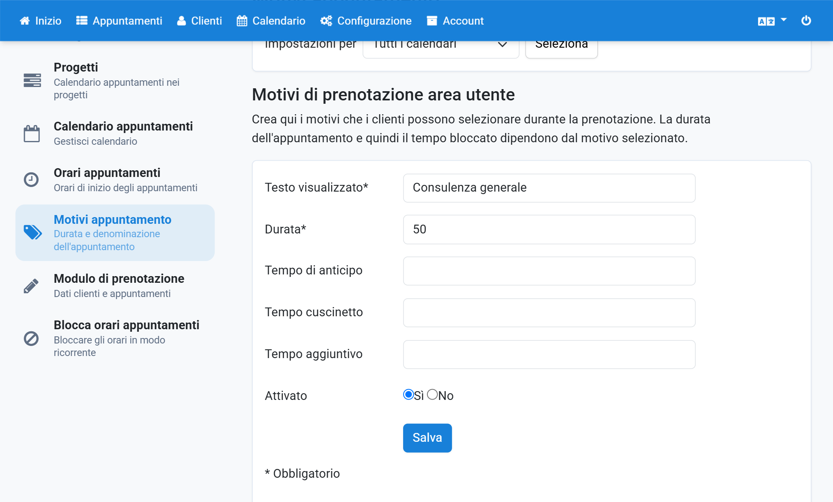Image resolution: width=833 pixels, height=502 pixels.
Task: Click the list icon beside Appuntamenti
Action: [82, 21]
